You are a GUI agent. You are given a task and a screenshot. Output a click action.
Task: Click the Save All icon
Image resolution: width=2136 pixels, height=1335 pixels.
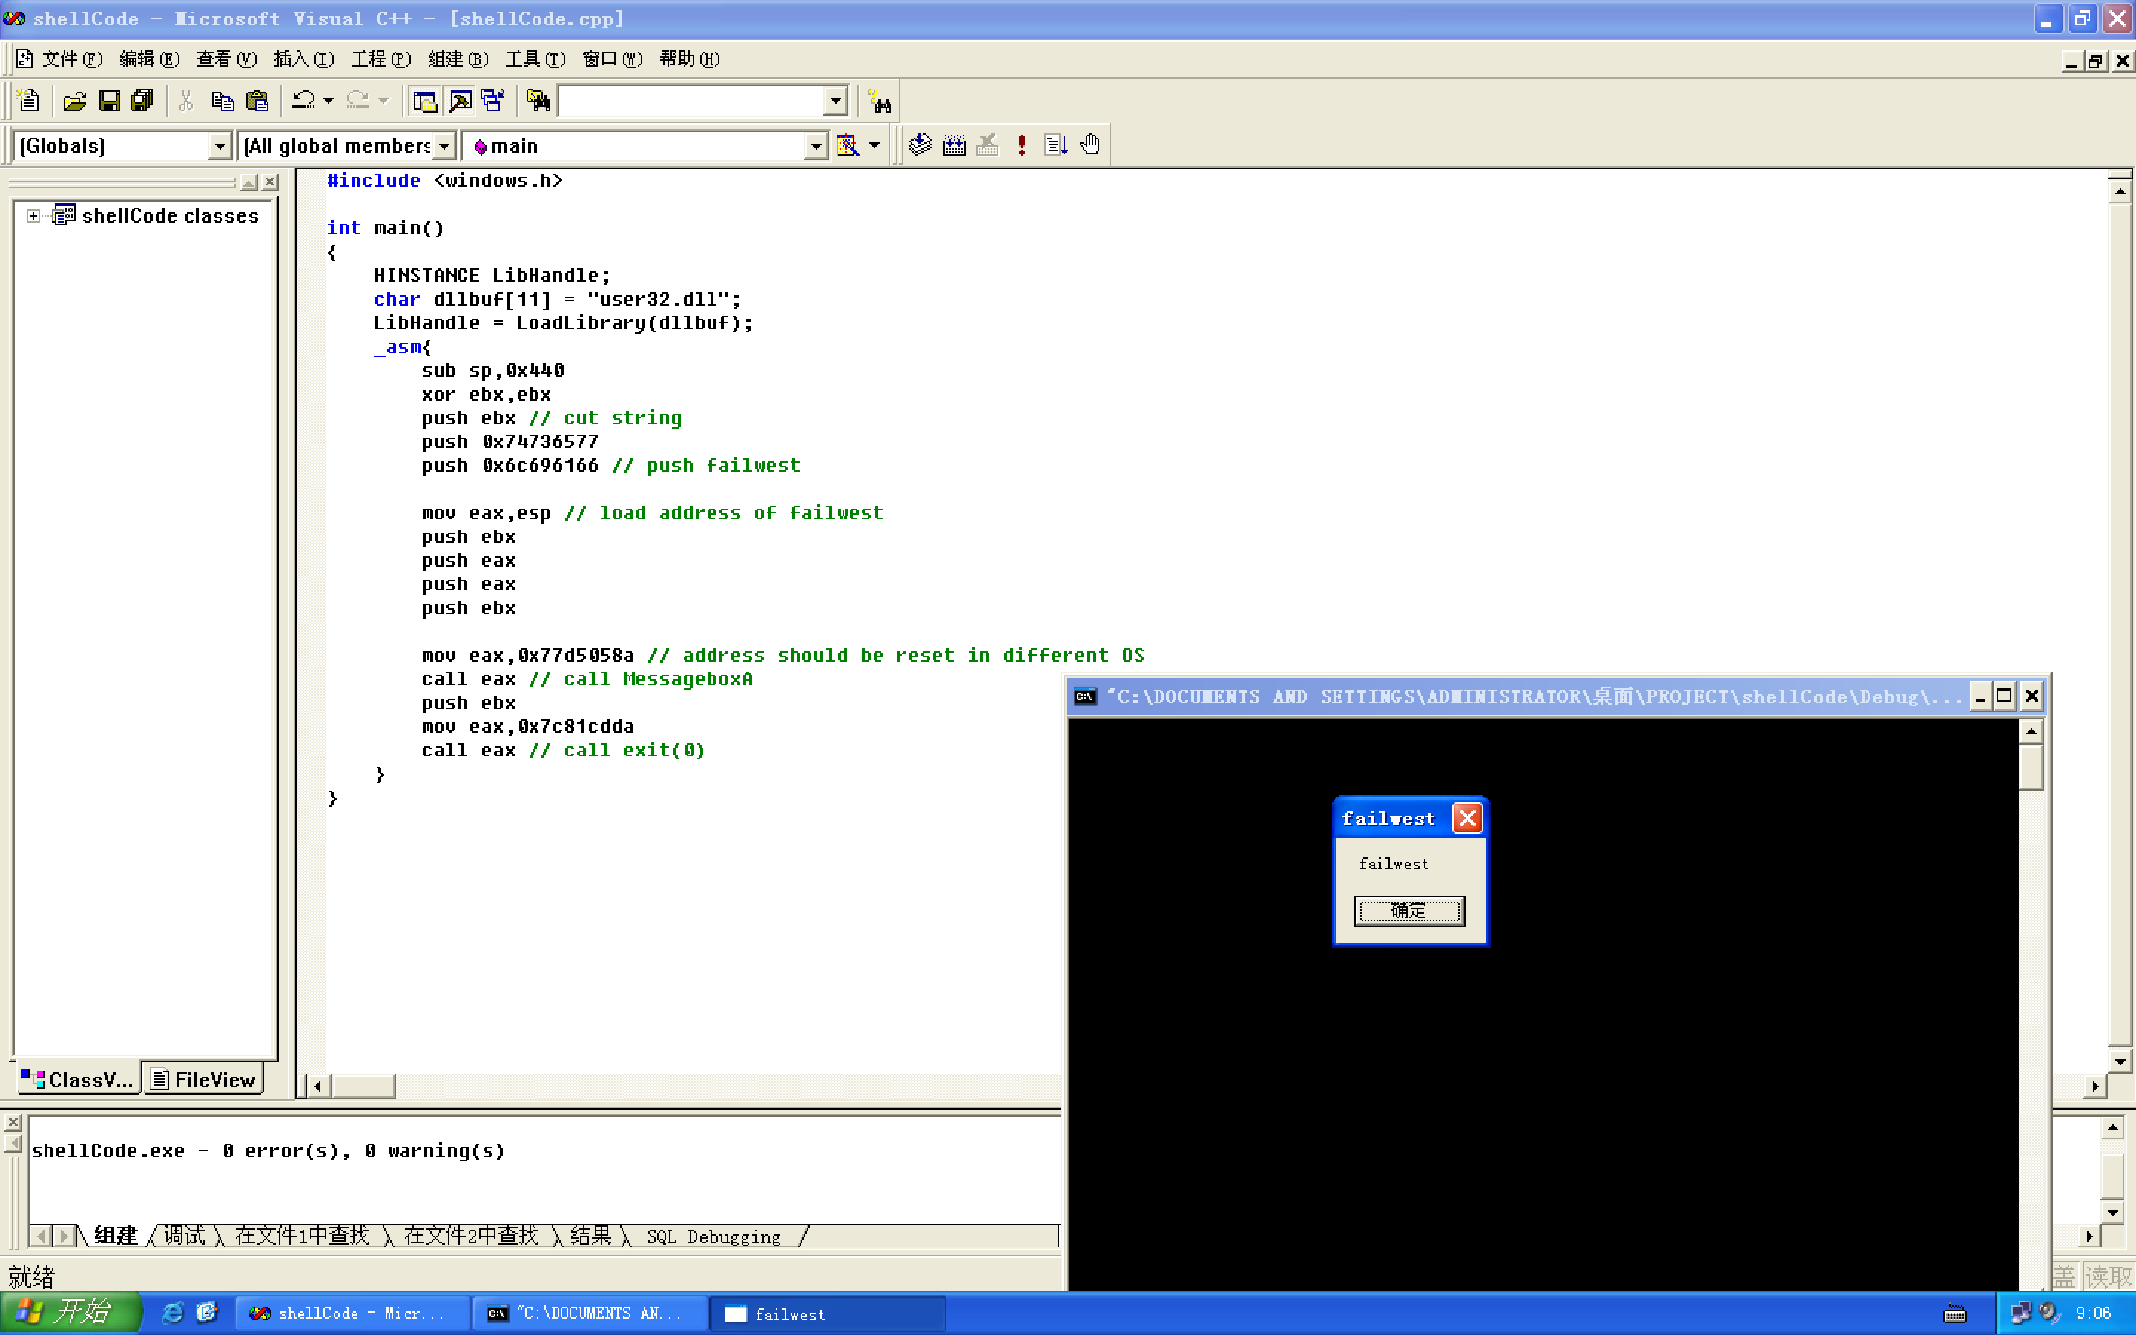(x=142, y=102)
